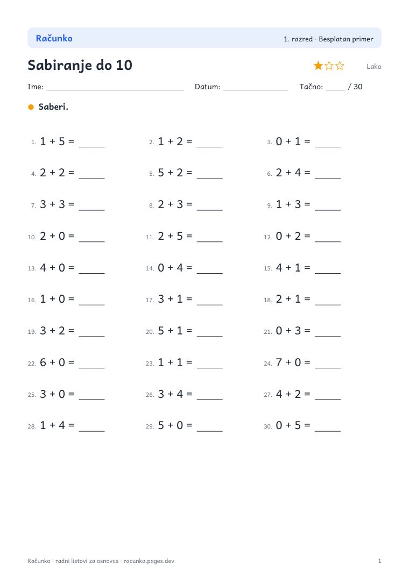Click the orange bullet beside Saberi
Screen dimensions: 409x578
point(31,107)
